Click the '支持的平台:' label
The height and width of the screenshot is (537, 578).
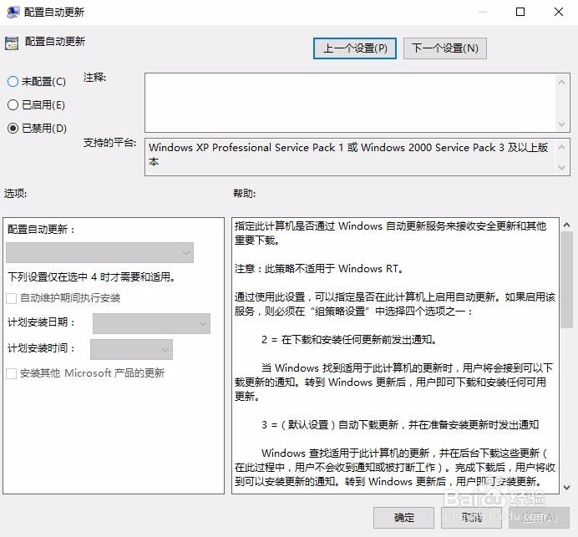(109, 143)
